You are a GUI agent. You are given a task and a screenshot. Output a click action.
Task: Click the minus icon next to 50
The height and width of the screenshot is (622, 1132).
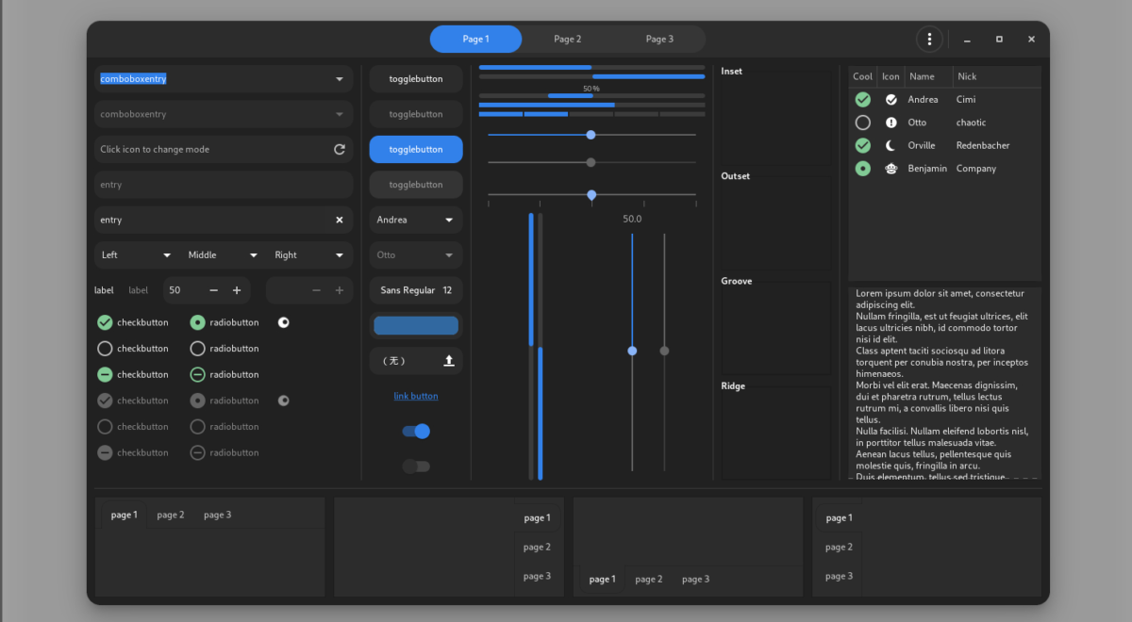tap(214, 290)
